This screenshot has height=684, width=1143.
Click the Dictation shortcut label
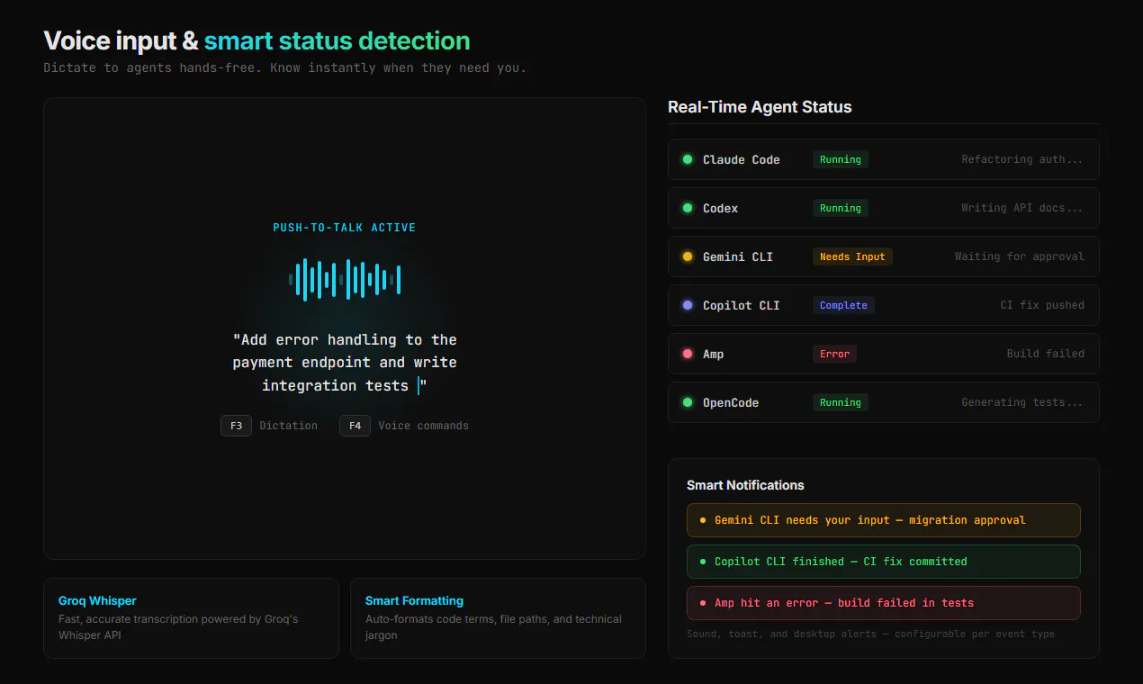[x=289, y=426]
